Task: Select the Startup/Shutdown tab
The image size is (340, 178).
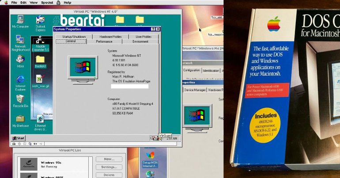Action: pyautogui.click(x=74, y=37)
